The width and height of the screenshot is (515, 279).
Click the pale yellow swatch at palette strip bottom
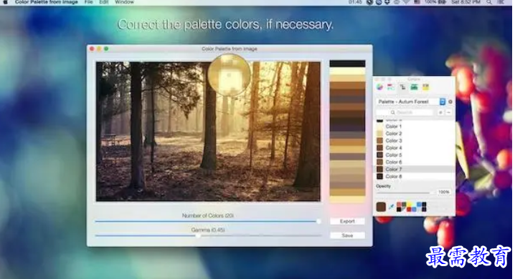tap(347, 199)
